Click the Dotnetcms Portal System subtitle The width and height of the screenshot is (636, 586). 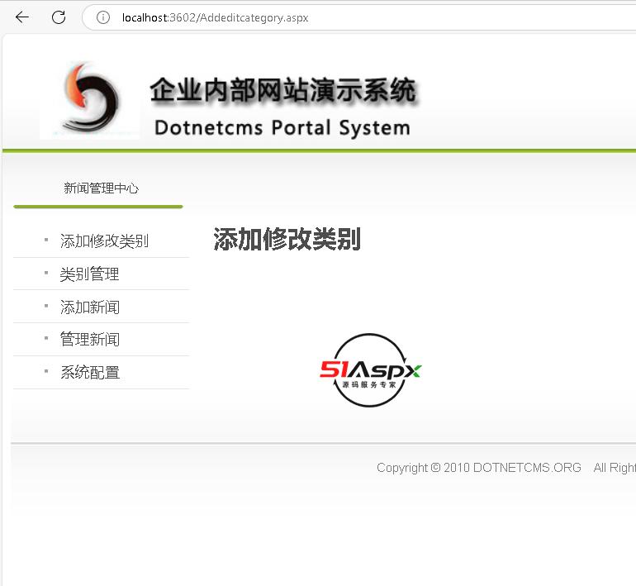pyautogui.click(x=282, y=127)
